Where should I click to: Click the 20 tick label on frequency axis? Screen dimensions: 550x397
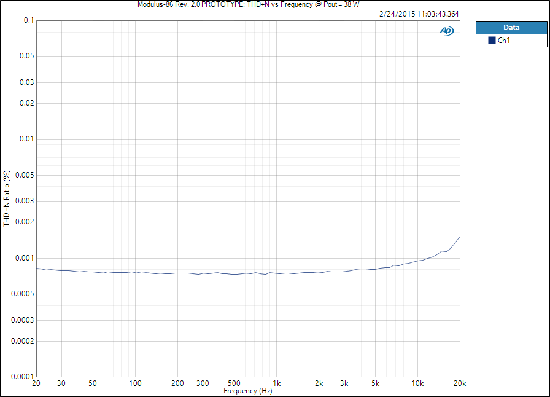[x=36, y=383]
